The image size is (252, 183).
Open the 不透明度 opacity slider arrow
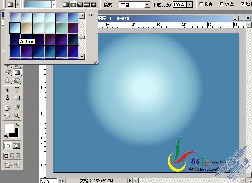click(190, 5)
